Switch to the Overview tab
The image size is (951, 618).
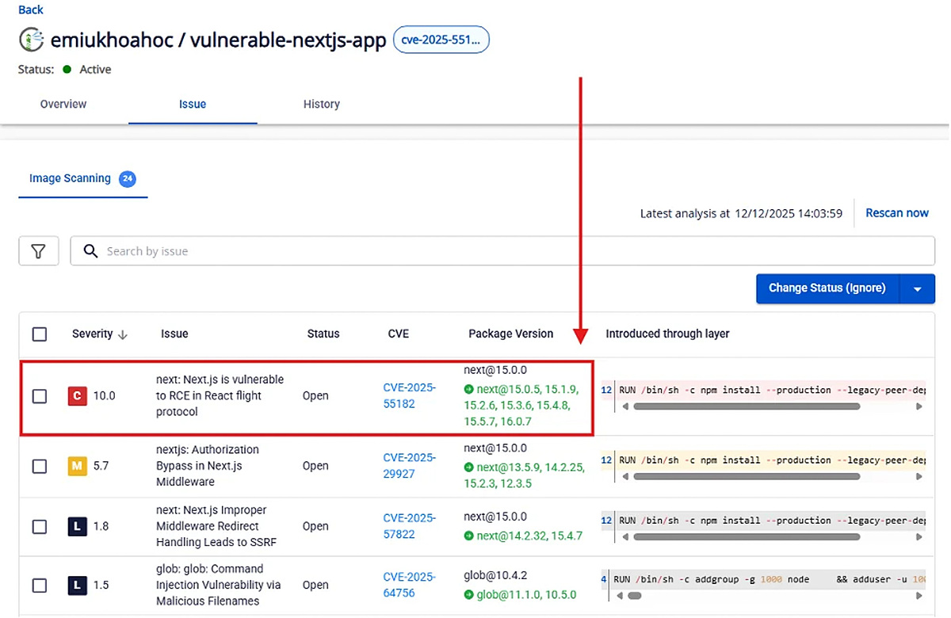point(63,105)
